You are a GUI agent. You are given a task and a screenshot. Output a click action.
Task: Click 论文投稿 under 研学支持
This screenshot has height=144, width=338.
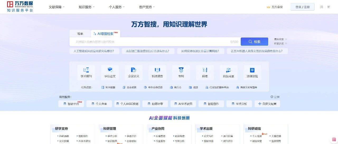64,141
